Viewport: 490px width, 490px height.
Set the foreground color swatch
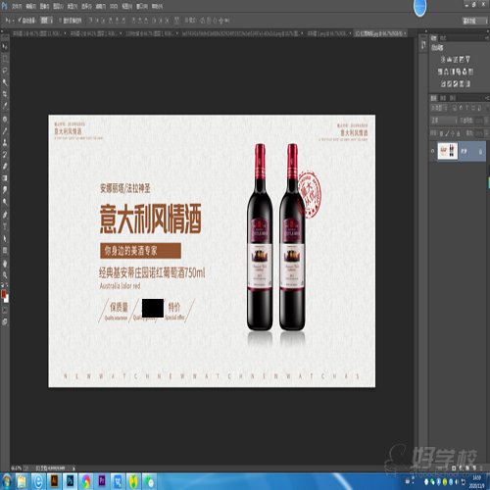point(4,293)
